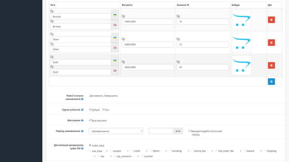Click the 3000.0000 spend input
This screenshot has width=289, height=162.
(x=148, y=67)
